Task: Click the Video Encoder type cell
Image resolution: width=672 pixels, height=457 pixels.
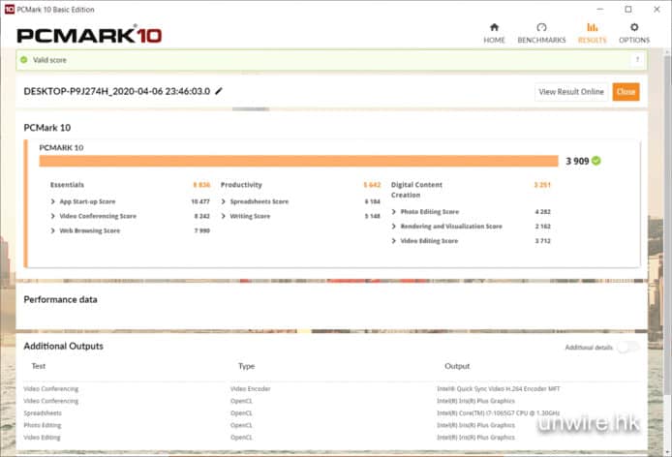Action: [250, 389]
